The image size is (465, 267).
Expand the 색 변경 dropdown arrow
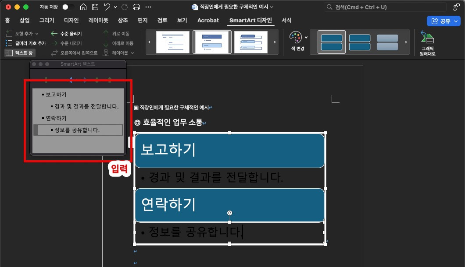click(306, 37)
